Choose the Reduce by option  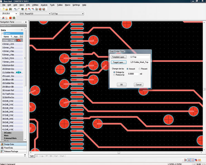tap(114, 75)
